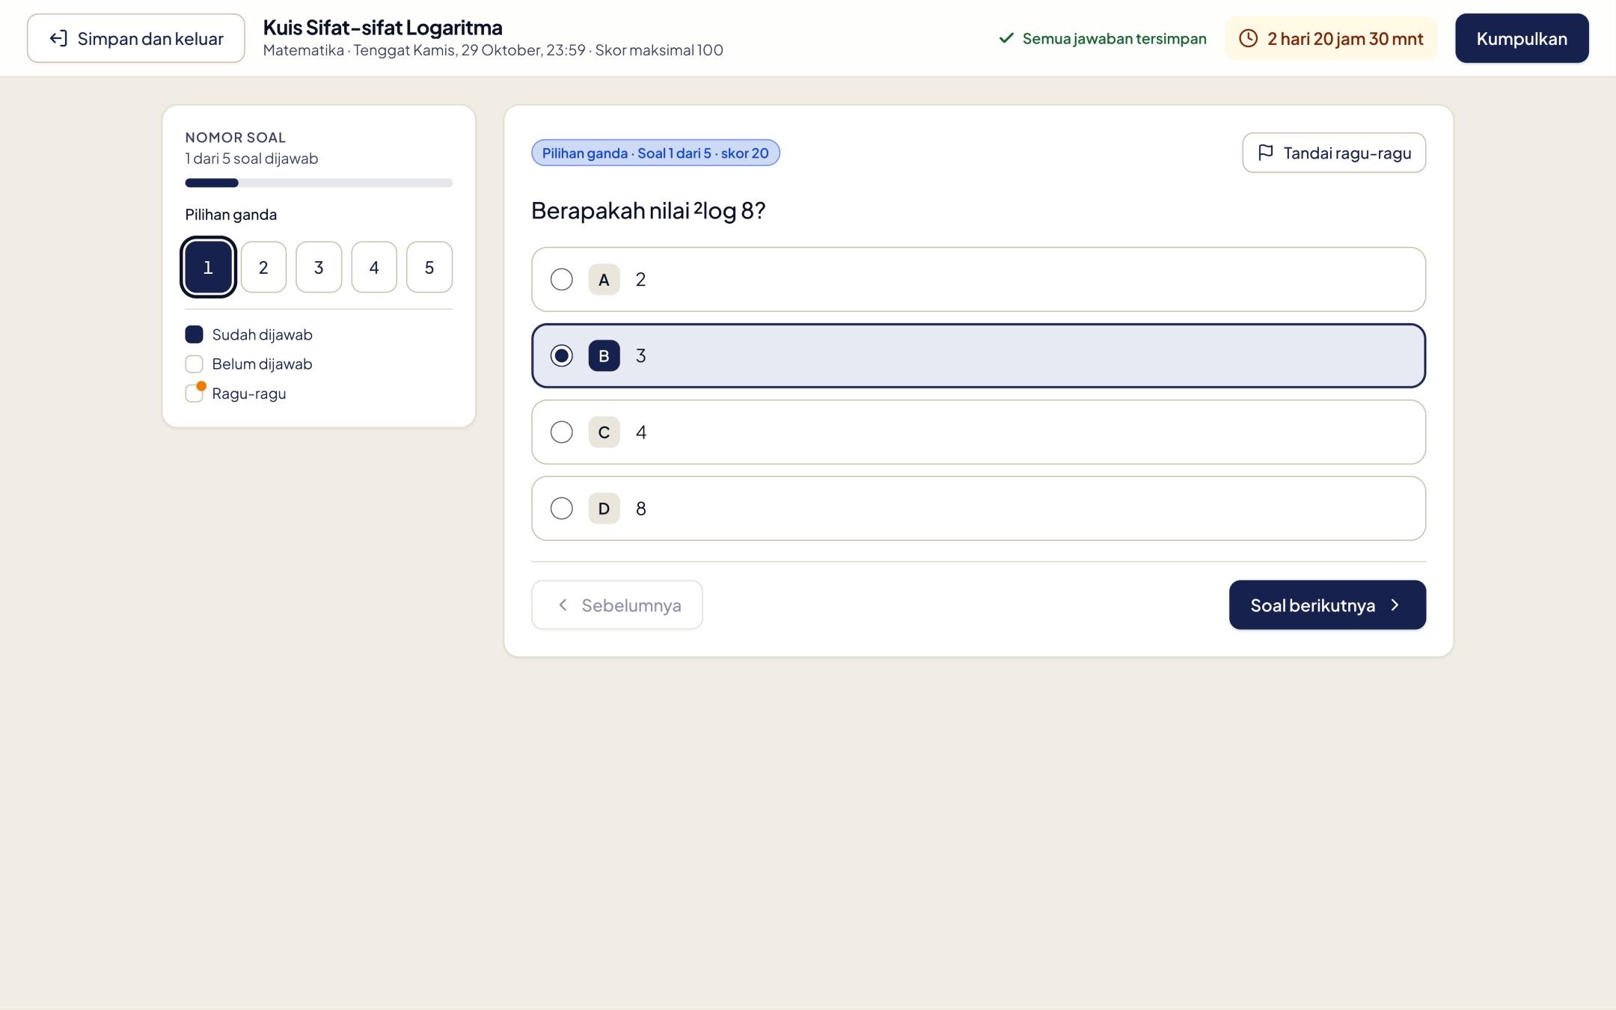
Task: Click the flag icon in Tandai ragu-ragu
Action: click(1265, 153)
